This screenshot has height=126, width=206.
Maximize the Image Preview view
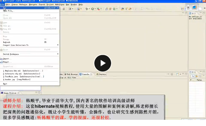click(x=39, y=92)
